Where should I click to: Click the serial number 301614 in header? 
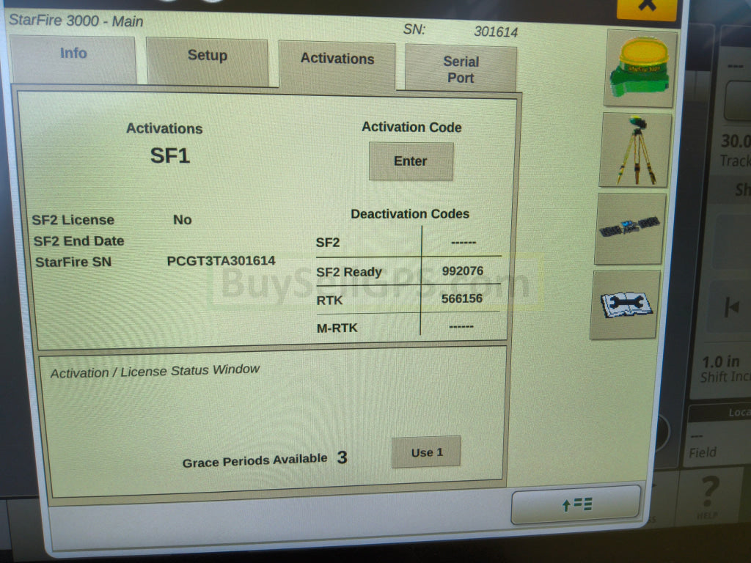[x=496, y=32]
